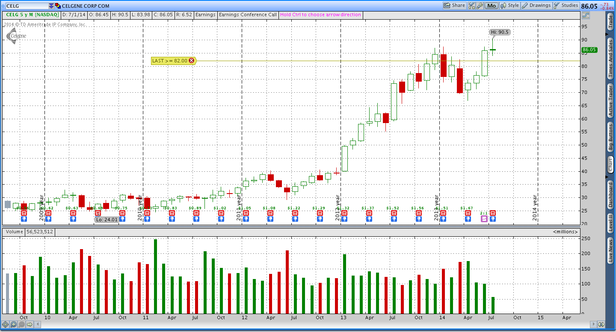Click the CELGENE CORP COM title text
Screen dimensions: 616x332
point(86,6)
